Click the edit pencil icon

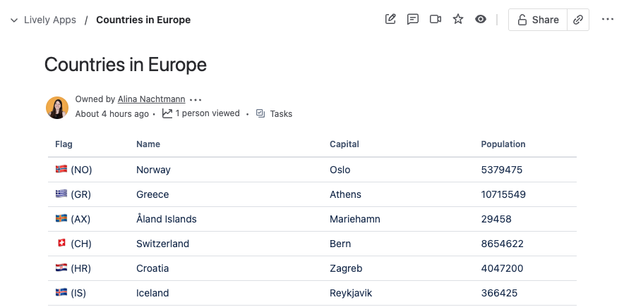coord(390,19)
